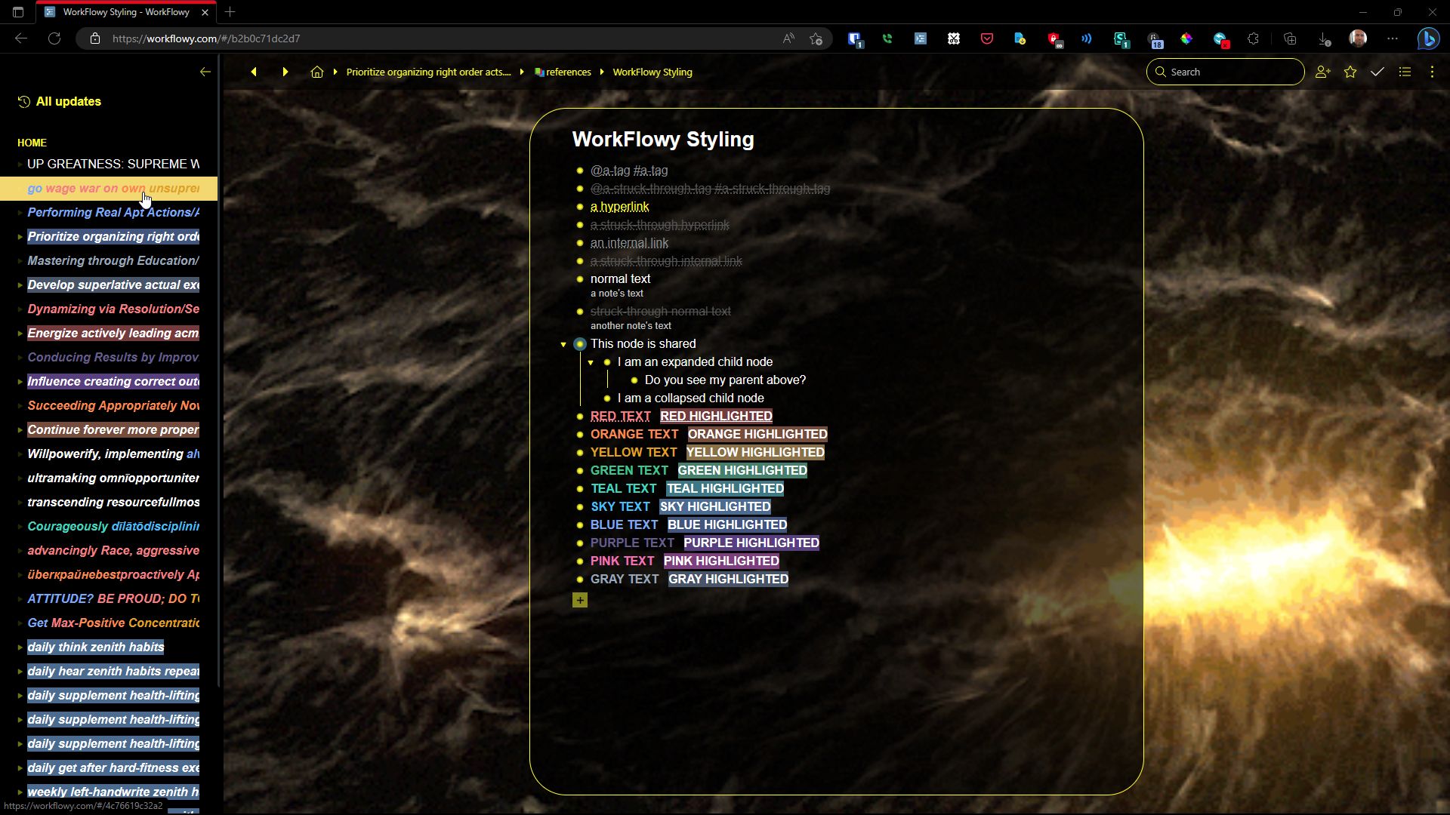Screen dimensions: 1450x815
Task: Click the 'a hyperlink' styled link
Action: tap(619, 206)
